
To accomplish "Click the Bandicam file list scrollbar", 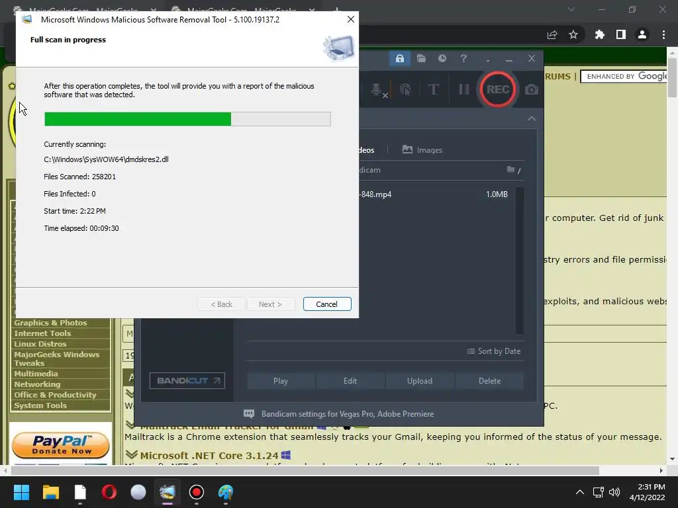I will pyautogui.click(x=519, y=261).
